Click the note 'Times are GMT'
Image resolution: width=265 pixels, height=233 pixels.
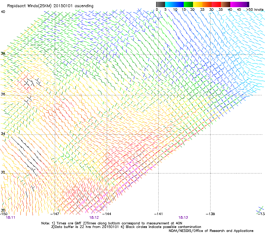(x=69, y=223)
